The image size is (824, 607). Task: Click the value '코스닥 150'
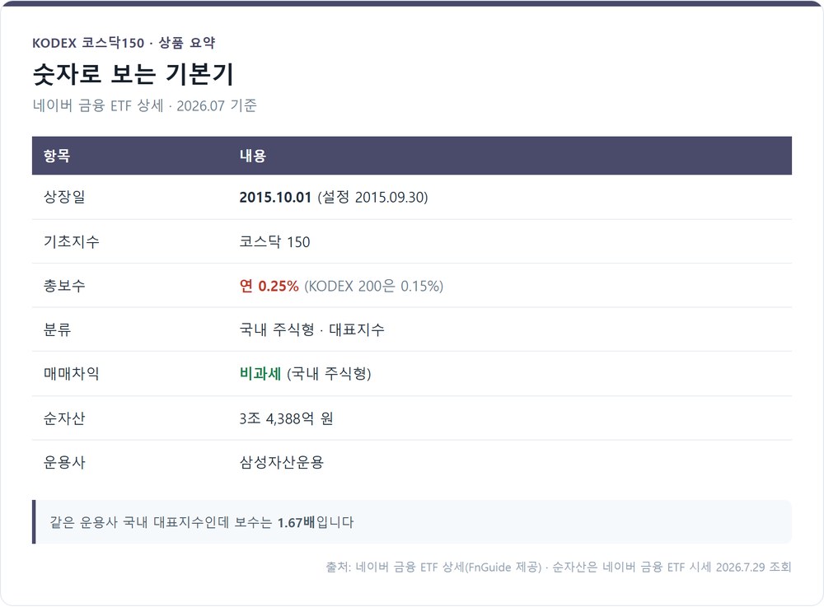[275, 241]
